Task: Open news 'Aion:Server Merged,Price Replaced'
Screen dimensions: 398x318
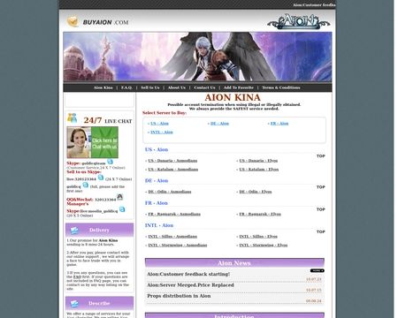Action: pos(190,285)
